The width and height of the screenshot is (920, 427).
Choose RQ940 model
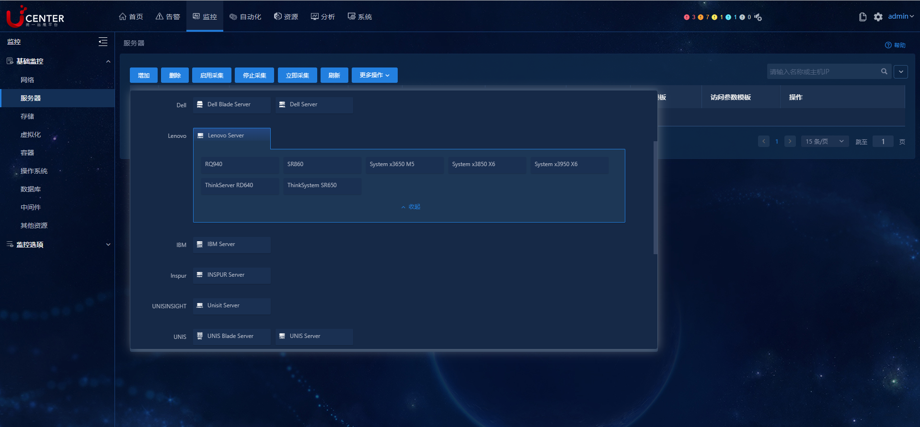pyautogui.click(x=240, y=165)
